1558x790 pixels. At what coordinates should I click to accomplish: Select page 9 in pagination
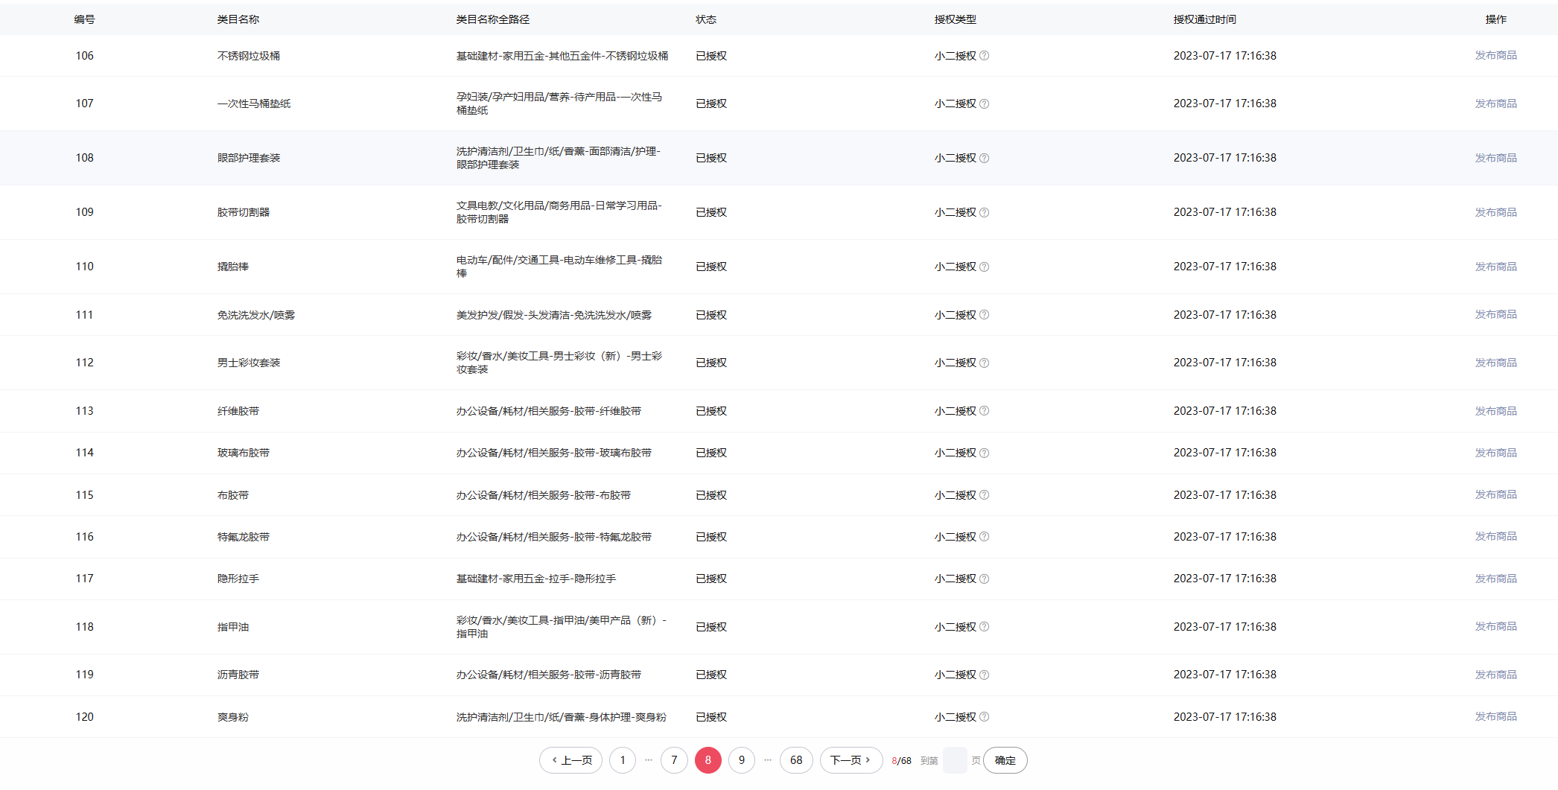pos(741,760)
